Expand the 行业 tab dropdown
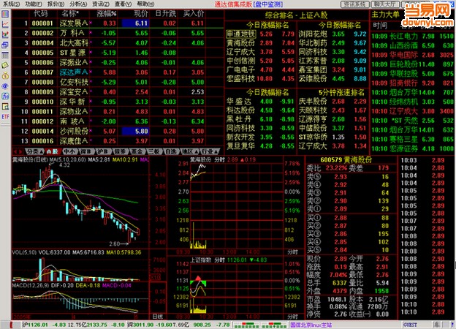 (x=208, y=151)
